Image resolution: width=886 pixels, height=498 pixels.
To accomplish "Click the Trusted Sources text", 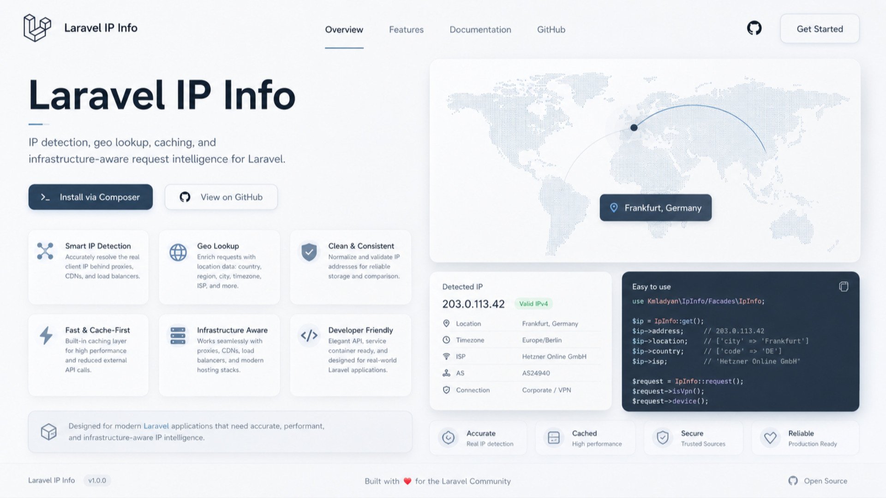I will [x=703, y=444].
